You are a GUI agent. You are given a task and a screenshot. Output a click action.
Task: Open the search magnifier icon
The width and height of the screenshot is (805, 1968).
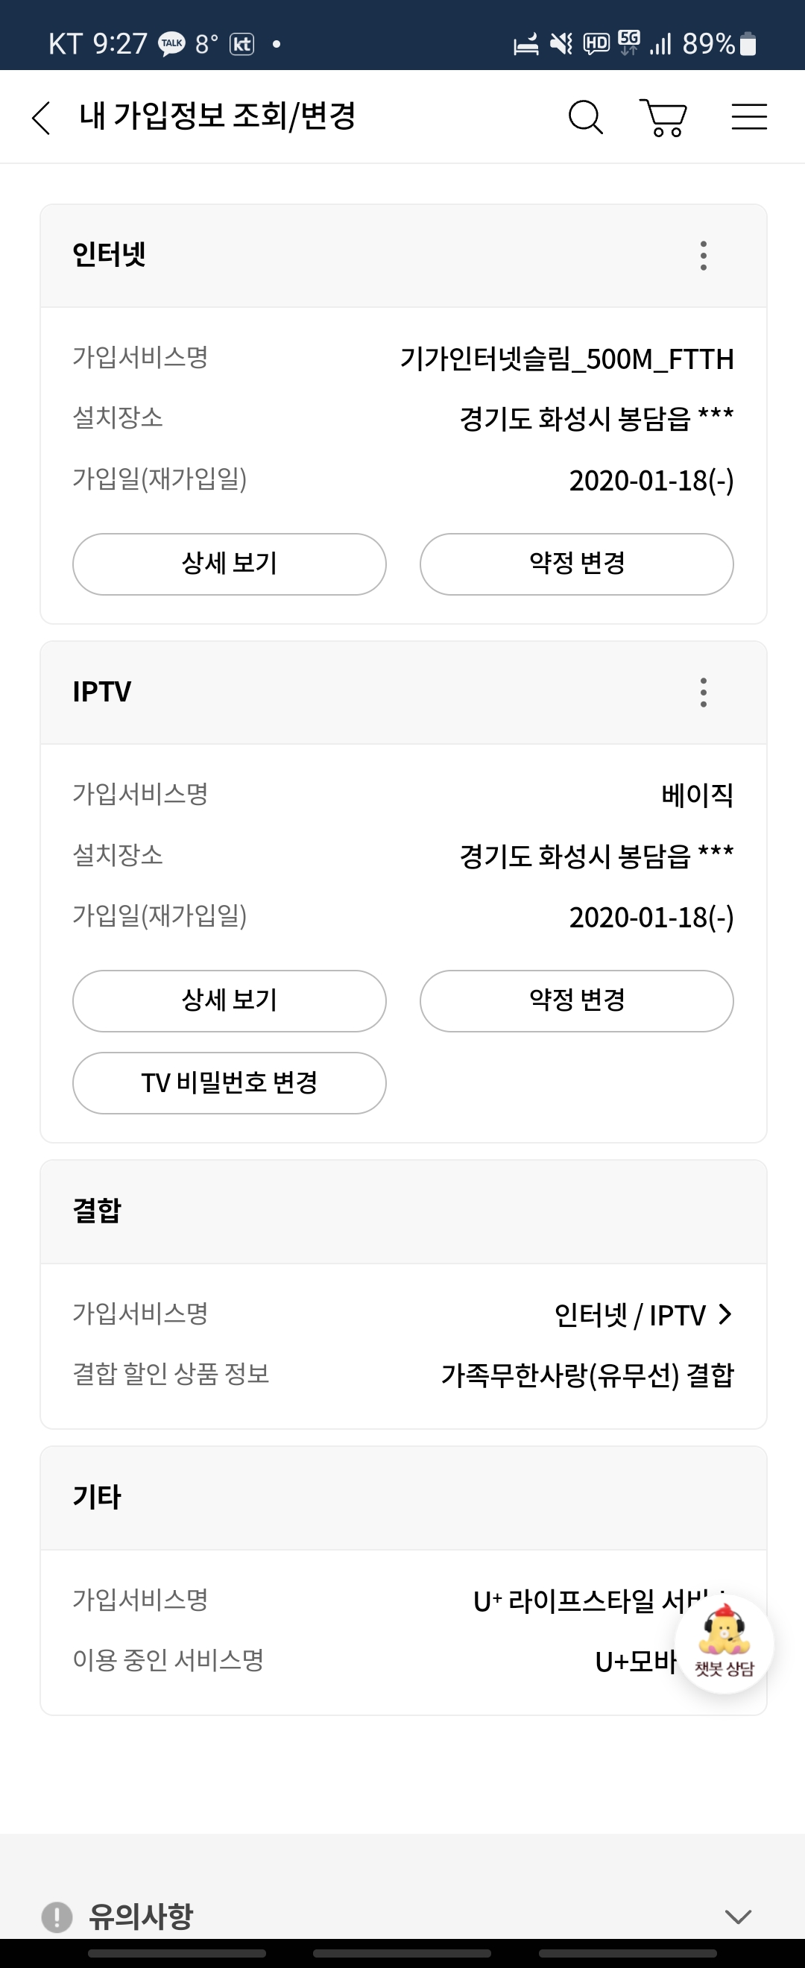pyautogui.click(x=586, y=118)
